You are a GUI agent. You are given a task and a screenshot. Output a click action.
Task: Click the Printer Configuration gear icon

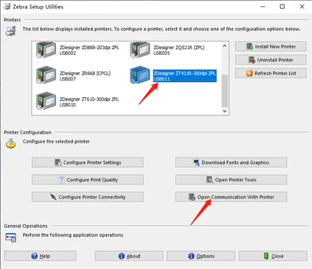tap(11, 144)
